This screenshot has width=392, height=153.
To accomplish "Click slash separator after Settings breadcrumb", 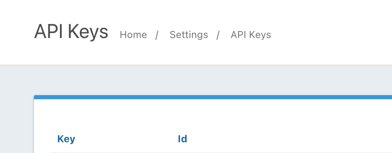I will (x=218, y=35).
